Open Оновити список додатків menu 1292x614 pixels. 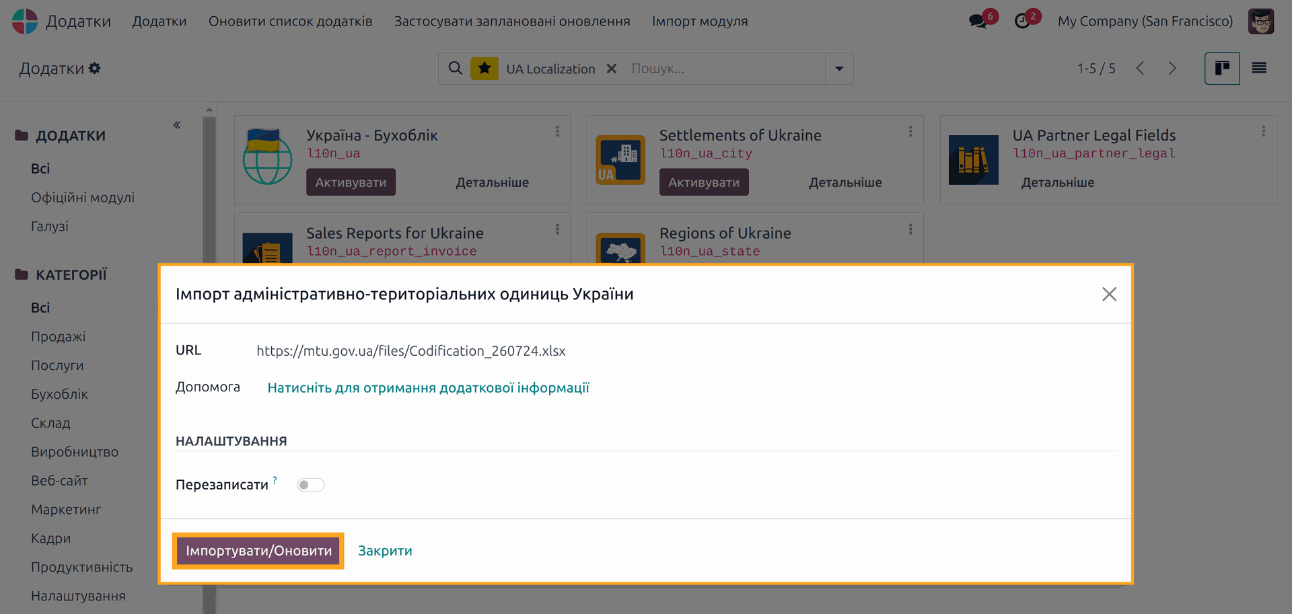[290, 21]
